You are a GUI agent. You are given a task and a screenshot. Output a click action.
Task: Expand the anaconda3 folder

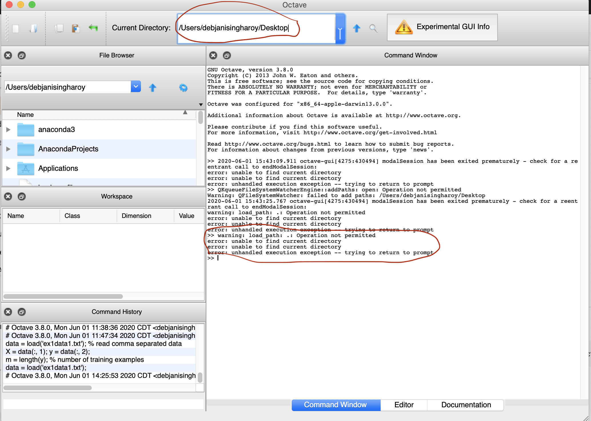pyautogui.click(x=8, y=130)
